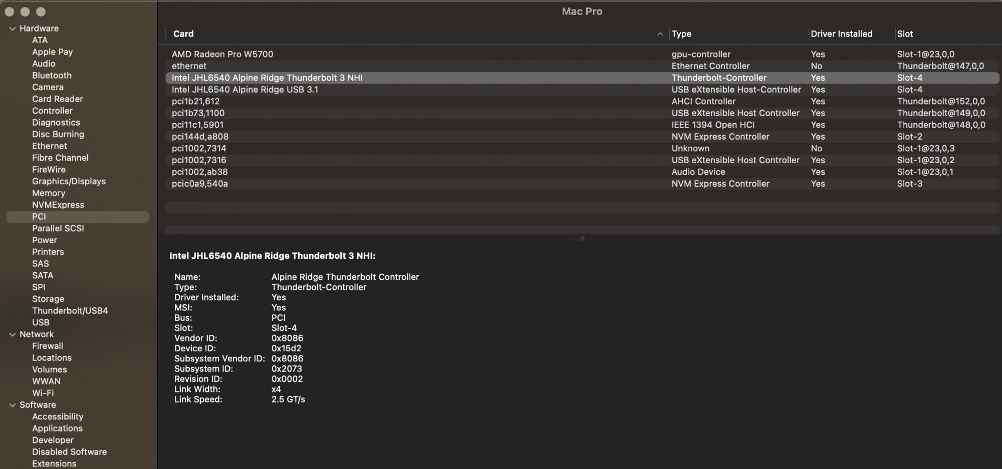The width and height of the screenshot is (1002, 469).
Task: Open FireWire section
Action: pos(49,170)
